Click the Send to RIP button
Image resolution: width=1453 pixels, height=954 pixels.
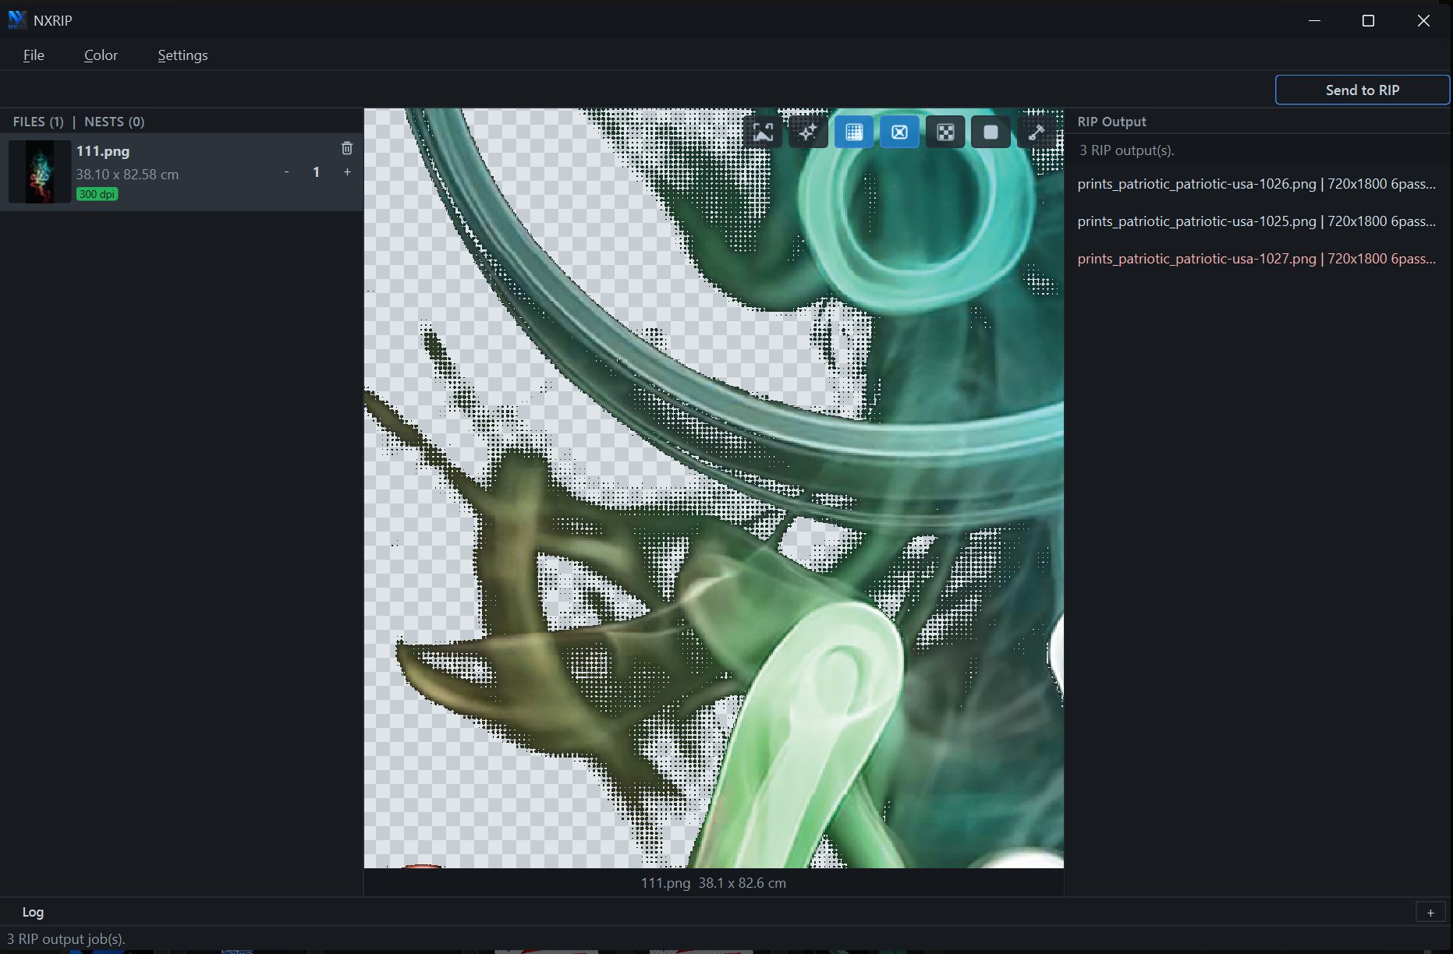(x=1362, y=90)
